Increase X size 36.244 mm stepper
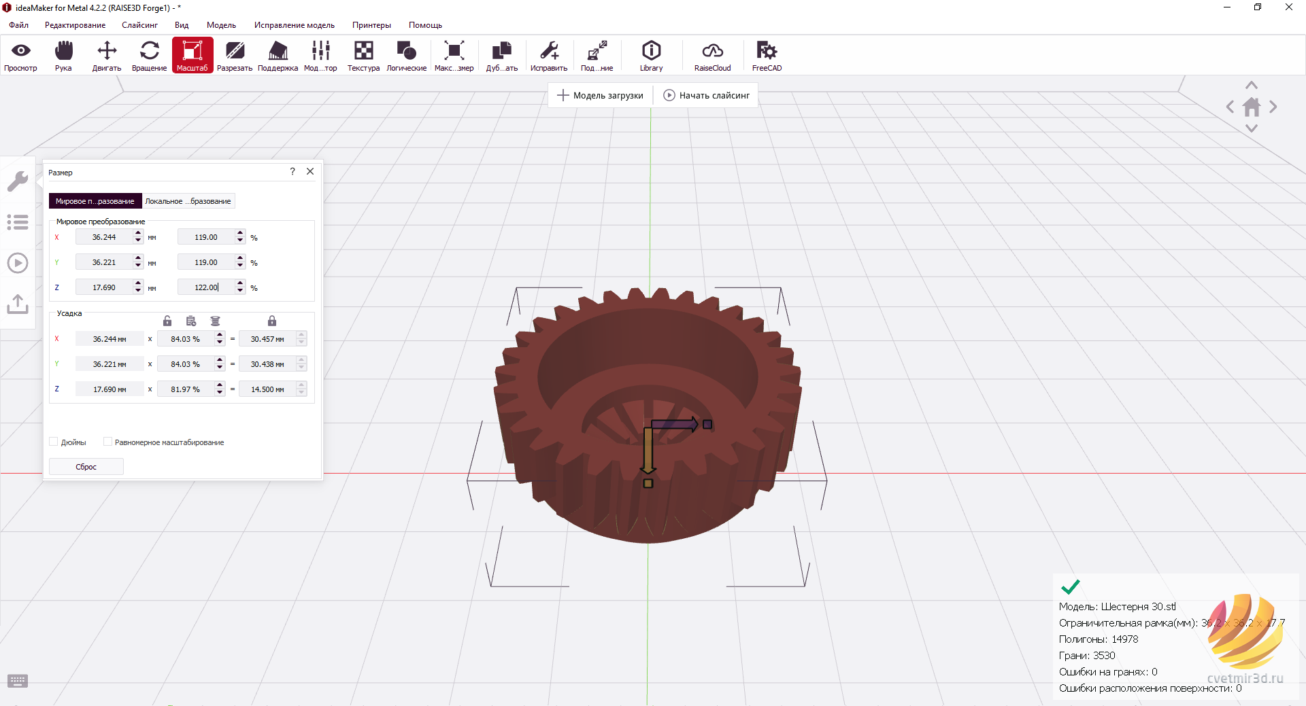The image size is (1306, 706). point(138,234)
